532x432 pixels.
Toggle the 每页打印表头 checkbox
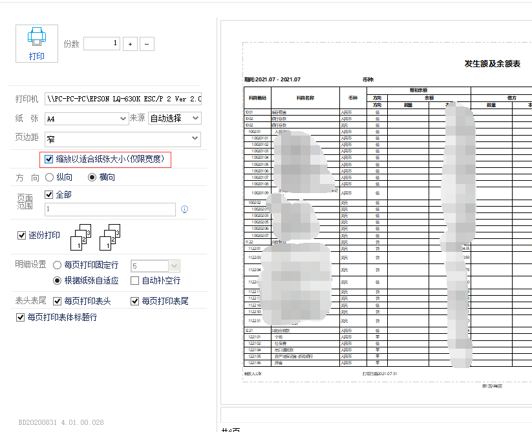pyautogui.click(x=57, y=301)
